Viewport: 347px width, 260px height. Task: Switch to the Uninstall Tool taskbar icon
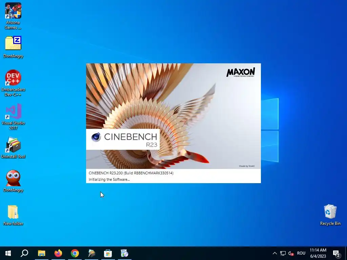91,253
